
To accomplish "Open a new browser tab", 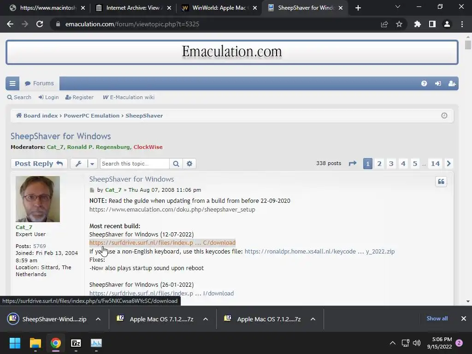I will [358, 8].
